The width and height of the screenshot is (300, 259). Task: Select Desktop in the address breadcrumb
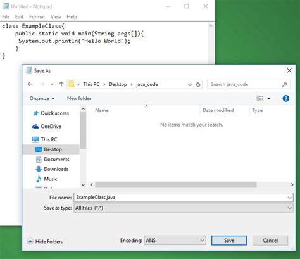coord(118,84)
